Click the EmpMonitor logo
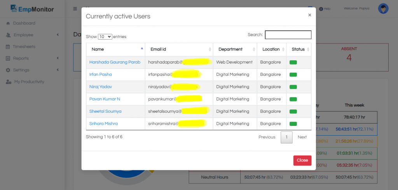 tap(32, 9)
